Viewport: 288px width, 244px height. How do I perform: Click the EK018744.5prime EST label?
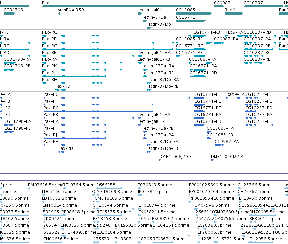pos(157,205)
